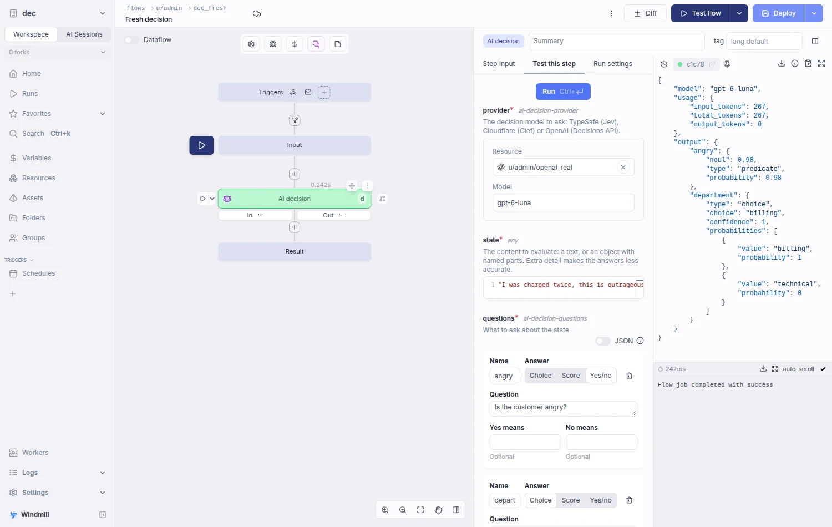Toggle the canvas side panel icon
This screenshot has height=527, width=832.
pyautogui.click(x=456, y=510)
